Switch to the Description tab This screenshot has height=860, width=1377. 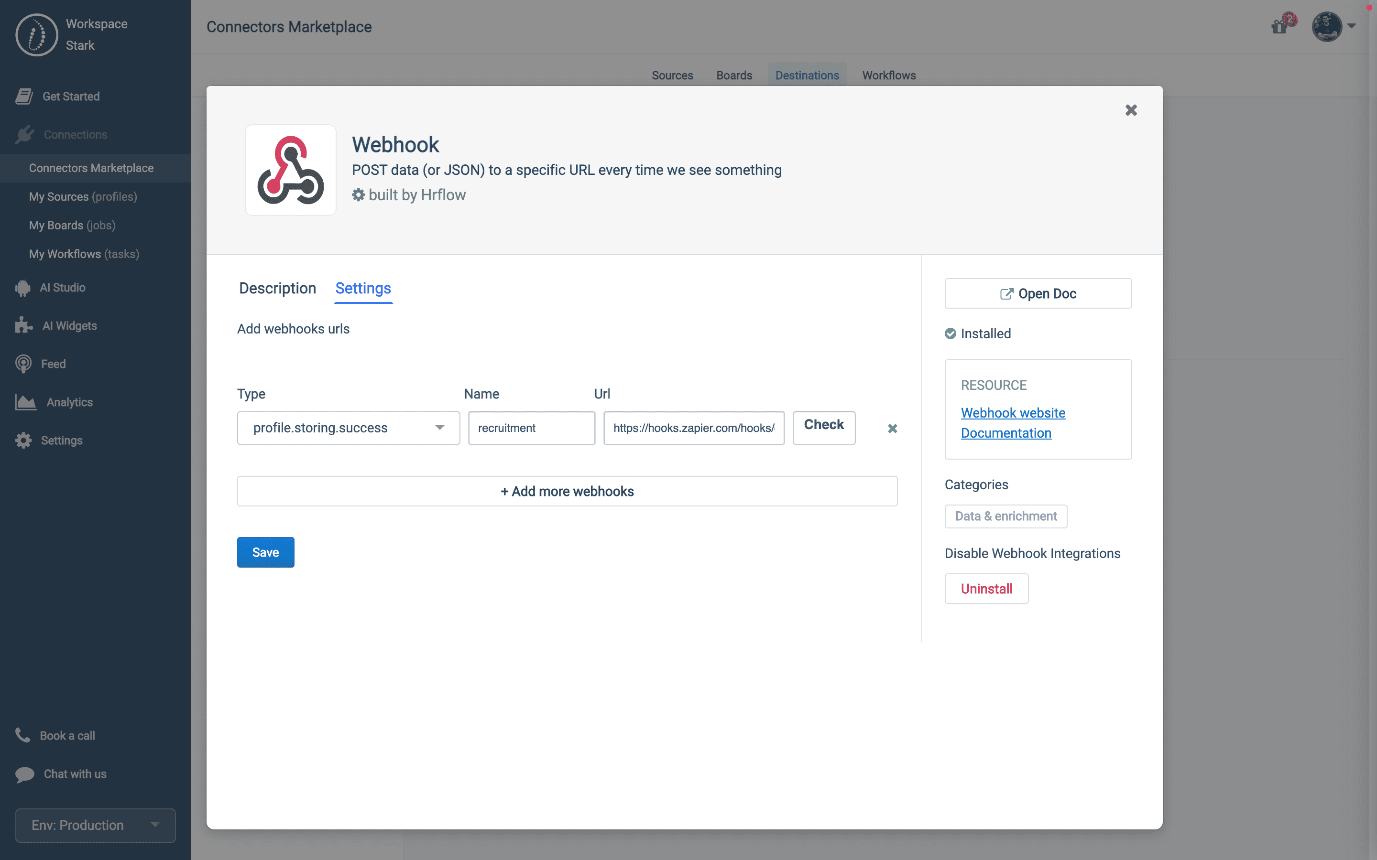tap(277, 289)
